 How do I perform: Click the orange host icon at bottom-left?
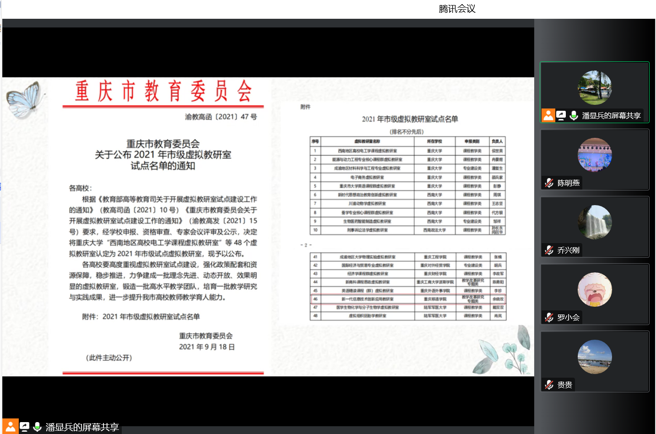[x=10, y=427]
